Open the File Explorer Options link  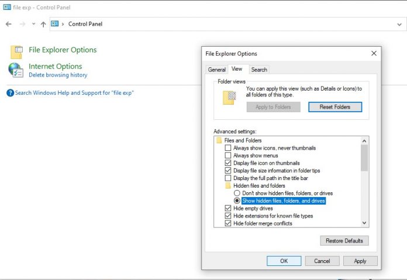[63, 50]
